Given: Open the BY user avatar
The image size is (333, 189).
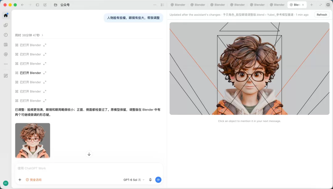Looking at the screenshot, I should pyautogui.click(x=6, y=183).
